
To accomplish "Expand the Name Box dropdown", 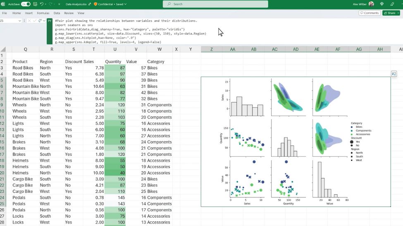I will (x=19, y=21).
